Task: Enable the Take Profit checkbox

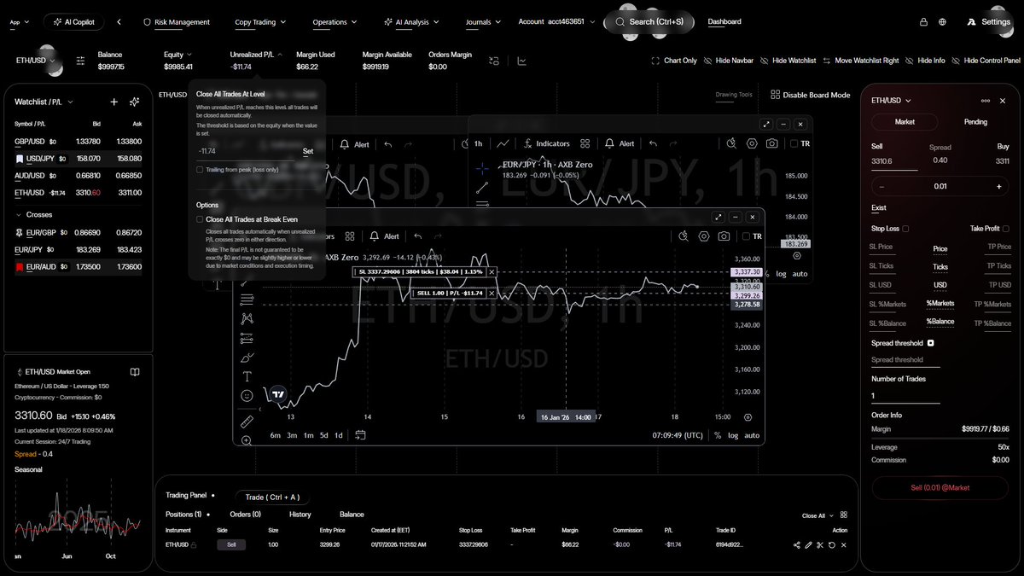Action: coord(1006,229)
